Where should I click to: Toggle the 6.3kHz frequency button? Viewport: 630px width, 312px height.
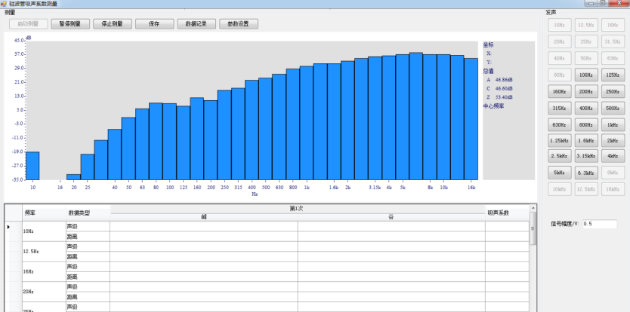pos(585,172)
